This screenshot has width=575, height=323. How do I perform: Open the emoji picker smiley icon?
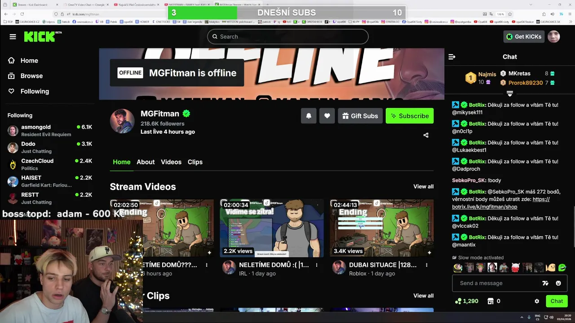click(558, 283)
